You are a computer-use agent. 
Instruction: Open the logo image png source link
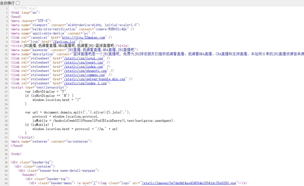tap(189, 183)
